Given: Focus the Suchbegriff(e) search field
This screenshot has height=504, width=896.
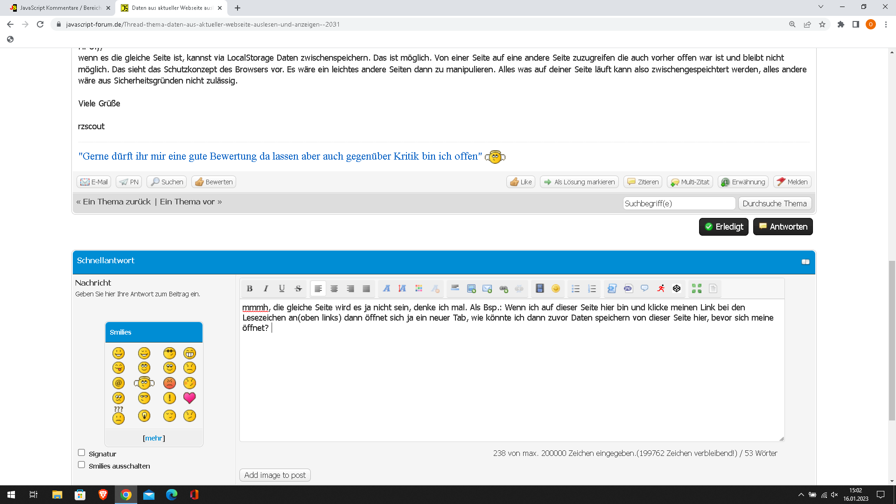Looking at the screenshot, I should click(679, 203).
